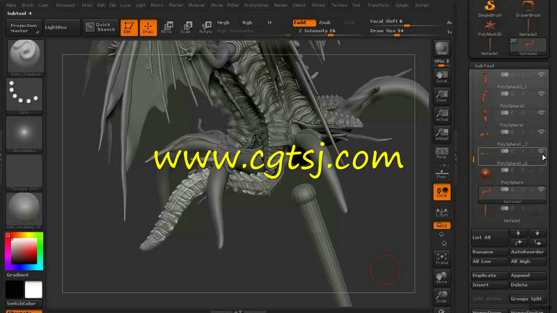Click the AutoReorder button
Screen dimensions: 557x313
click(528, 252)
